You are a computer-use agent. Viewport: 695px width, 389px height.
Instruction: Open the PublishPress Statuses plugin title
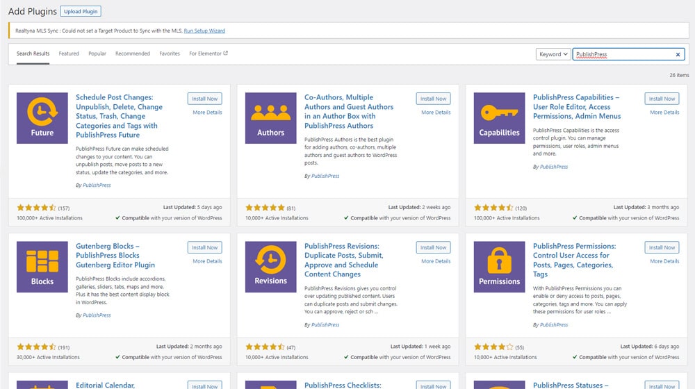571,385
